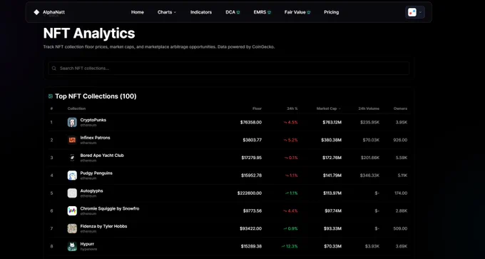Open the Fidenza by Tyler Hobbs icon
The height and width of the screenshot is (259, 485).
tap(72, 228)
